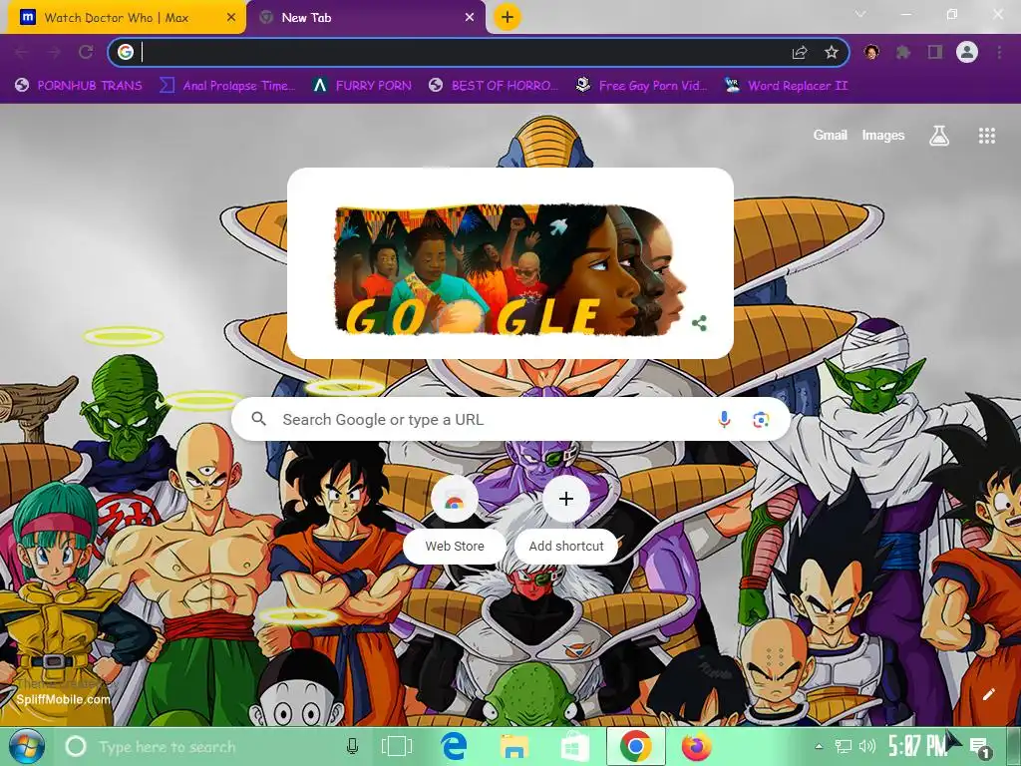Image resolution: width=1021 pixels, height=766 pixels.
Task: Open the Chrome profile avatar menu
Action: [967, 52]
